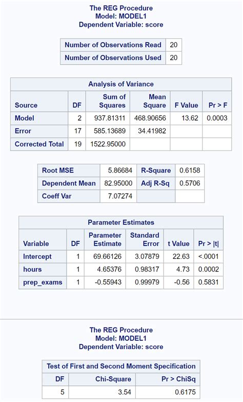Click the F value 13.62
This screenshot has height=402, width=243.
[190, 118]
